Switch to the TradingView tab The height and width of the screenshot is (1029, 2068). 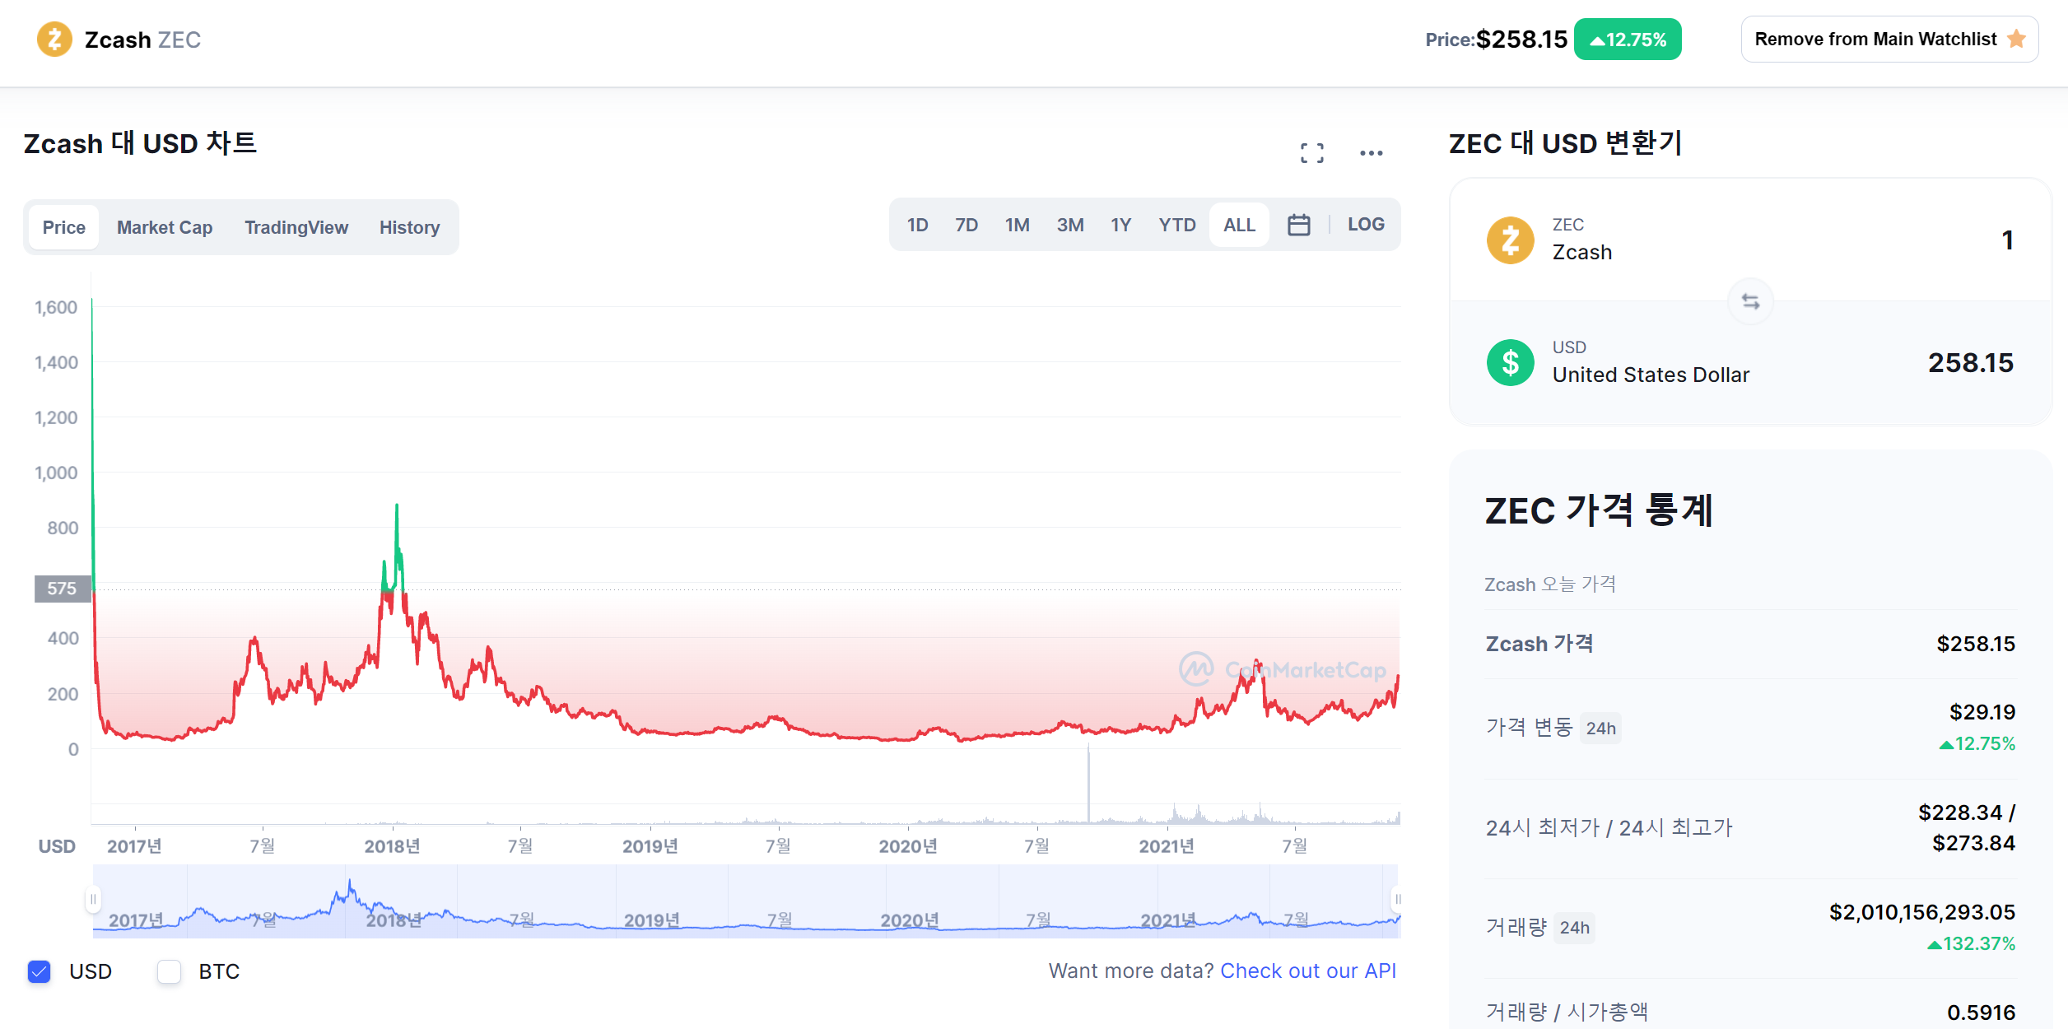(296, 227)
